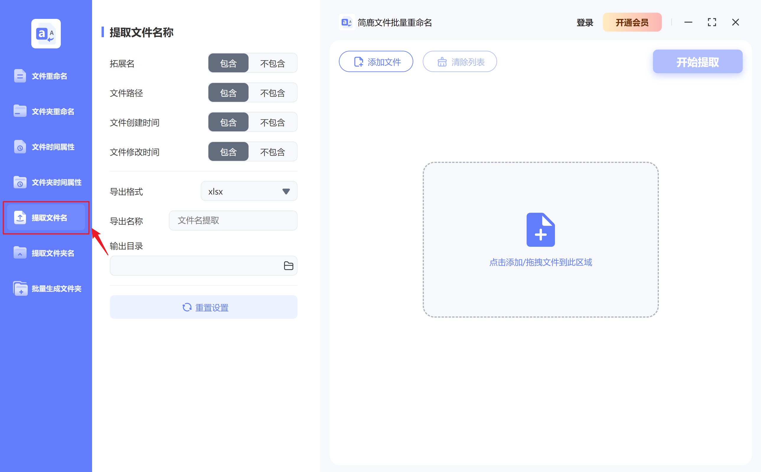Click the 开通会员 membership button
This screenshot has width=761, height=472.
[x=632, y=22]
